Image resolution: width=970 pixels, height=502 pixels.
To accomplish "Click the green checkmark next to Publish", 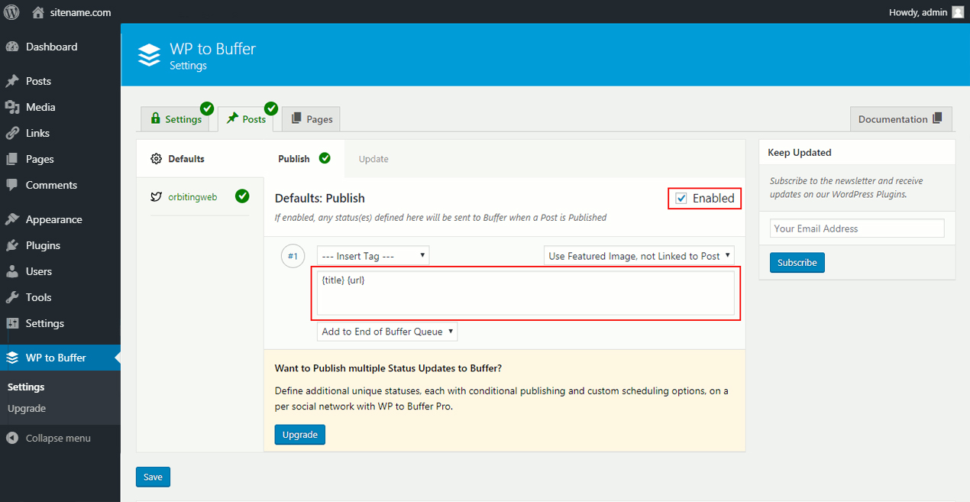I will point(325,158).
